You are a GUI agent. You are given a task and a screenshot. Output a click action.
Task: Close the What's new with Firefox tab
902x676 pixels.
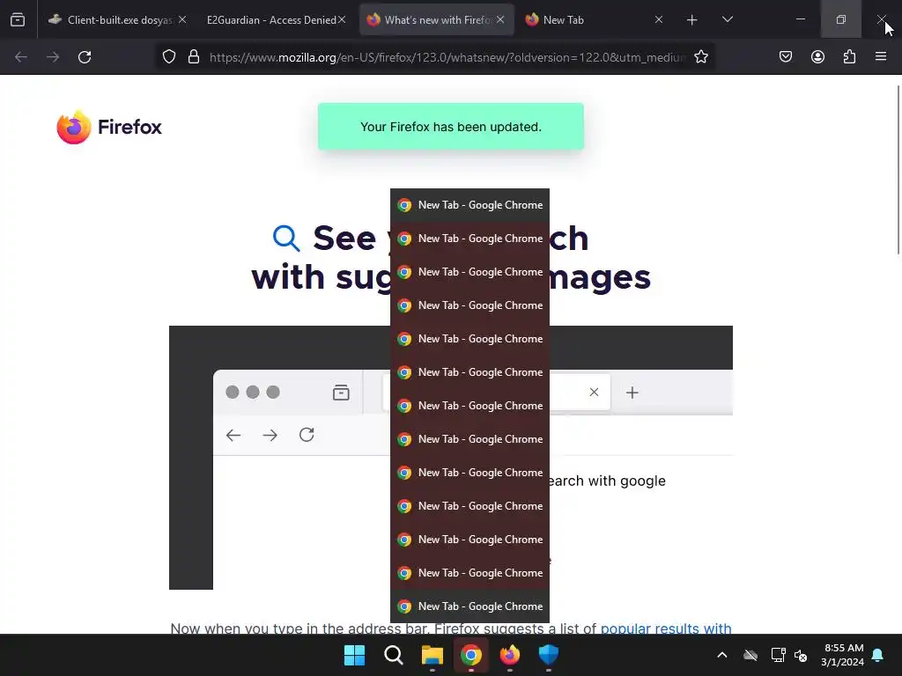pos(500,19)
